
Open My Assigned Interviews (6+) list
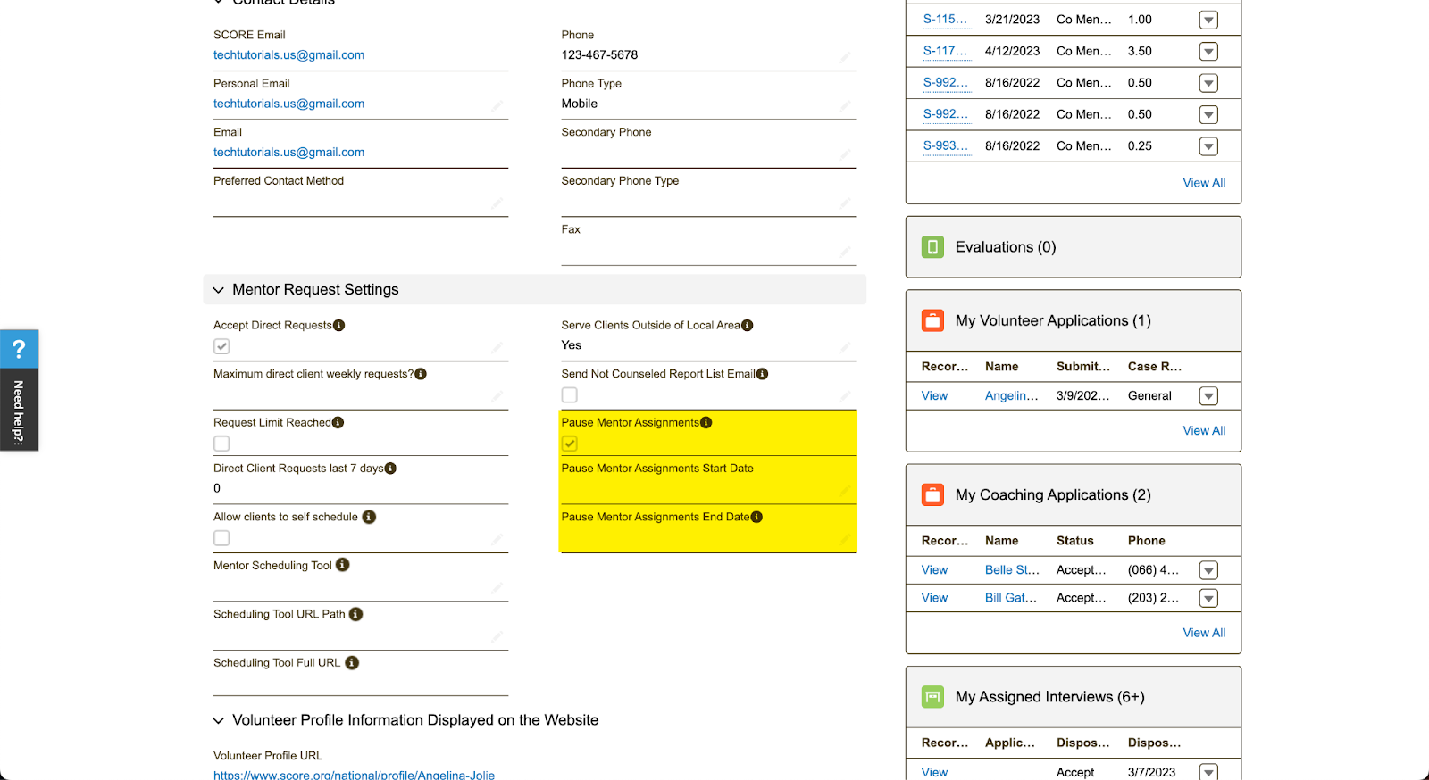(1050, 697)
